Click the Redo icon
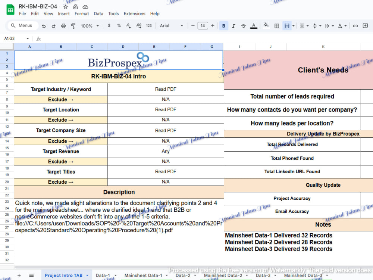Screen dimensions: 373x280 tap(53, 26)
